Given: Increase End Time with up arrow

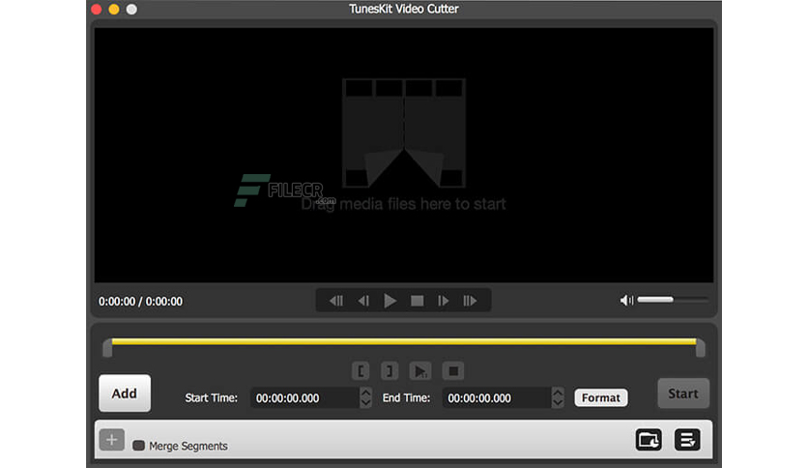Looking at the screenshot, I should click(558, 393).
